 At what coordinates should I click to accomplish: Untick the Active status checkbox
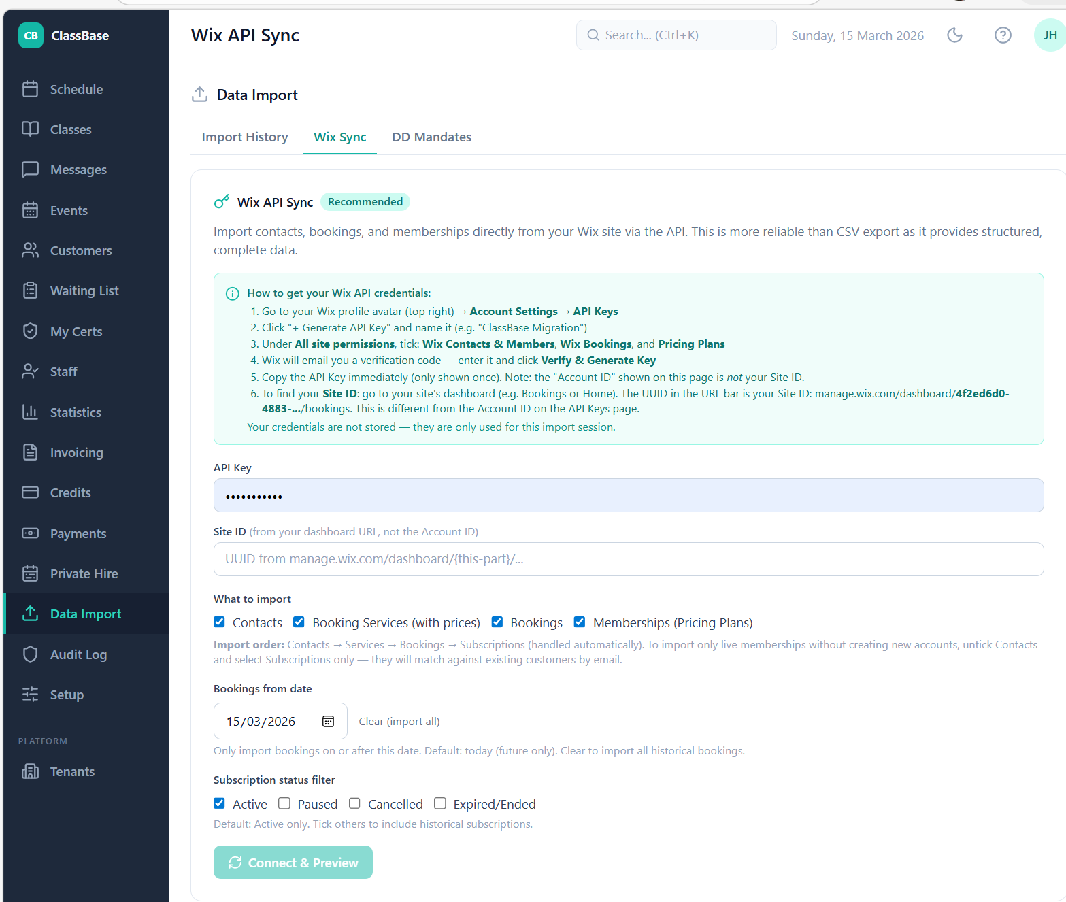pos(219,803)
